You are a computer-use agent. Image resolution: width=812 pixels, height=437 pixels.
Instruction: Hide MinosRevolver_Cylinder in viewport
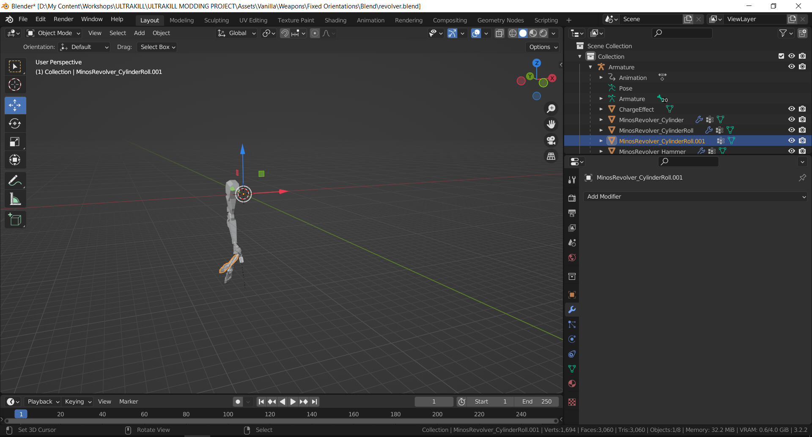click(x=791, y=120)
